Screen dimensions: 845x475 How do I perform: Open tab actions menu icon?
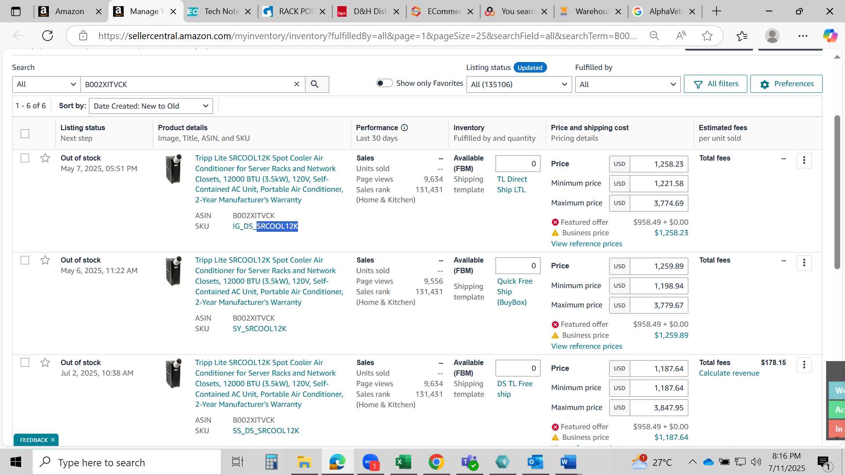coord(16,11)
